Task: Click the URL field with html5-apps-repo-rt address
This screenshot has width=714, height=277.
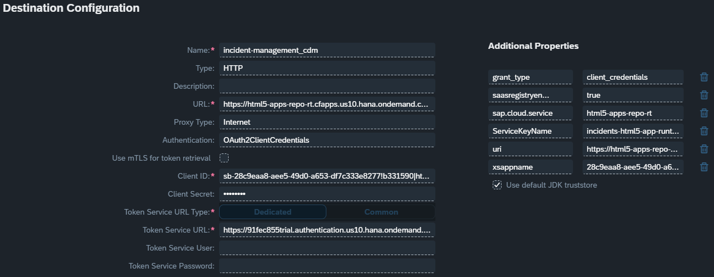Action: pyautogui.click(x=327, y=104)
